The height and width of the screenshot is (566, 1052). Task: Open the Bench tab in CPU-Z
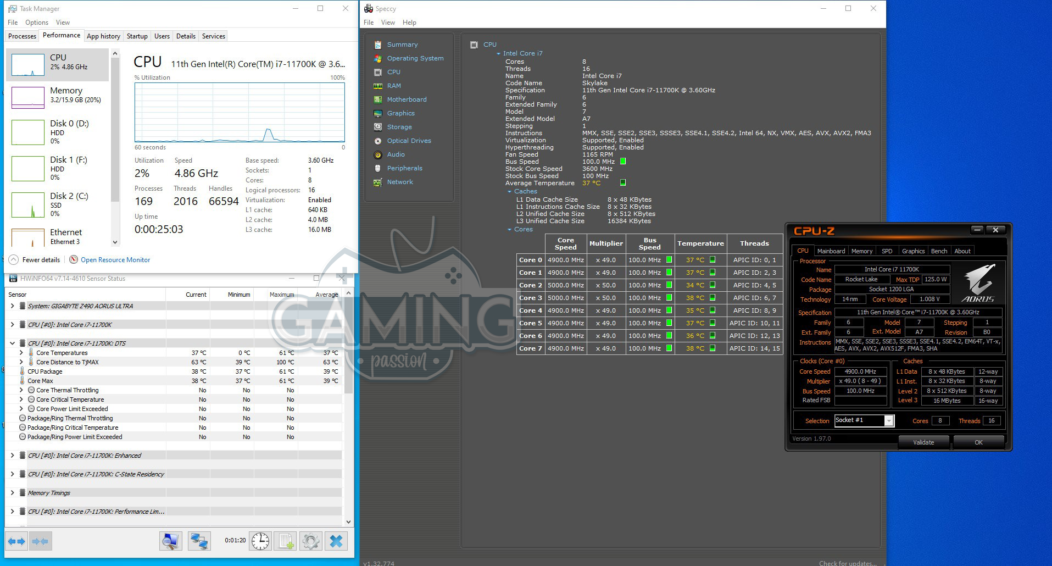939,251
